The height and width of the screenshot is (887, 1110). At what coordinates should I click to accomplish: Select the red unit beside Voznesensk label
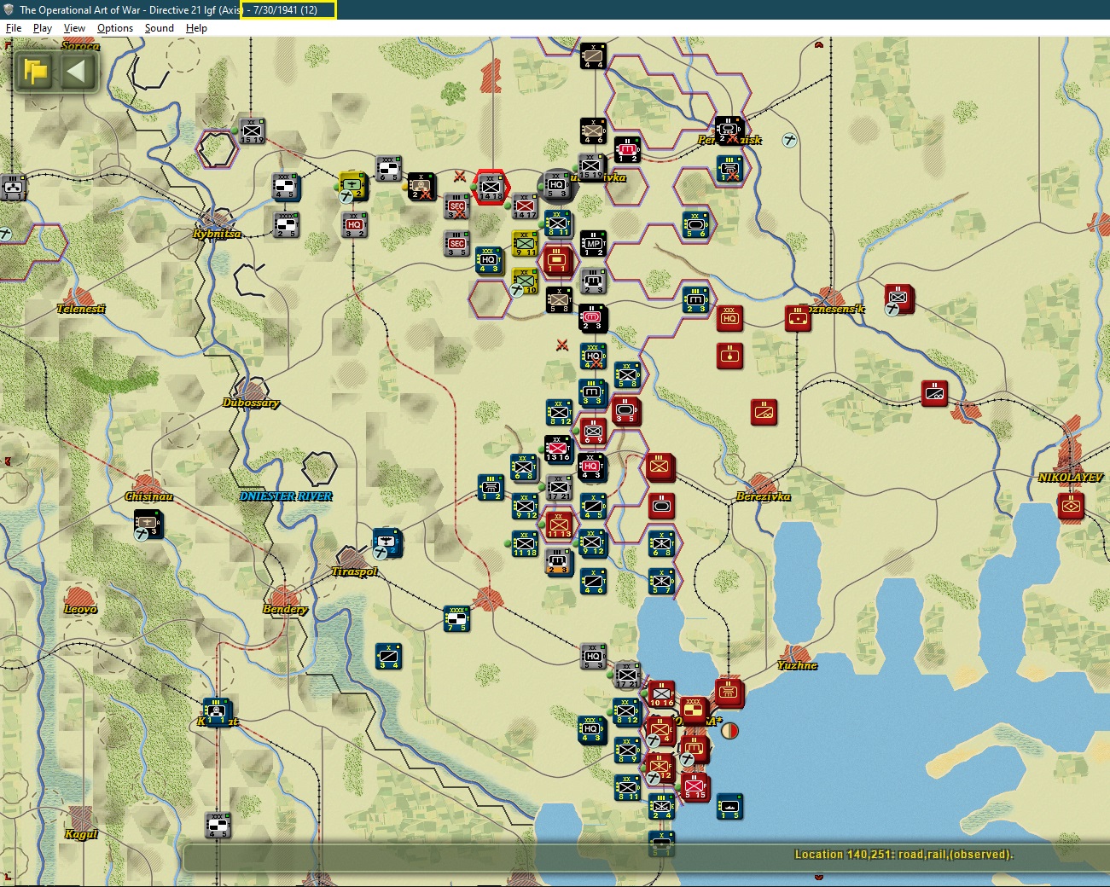tap(798, 318)
